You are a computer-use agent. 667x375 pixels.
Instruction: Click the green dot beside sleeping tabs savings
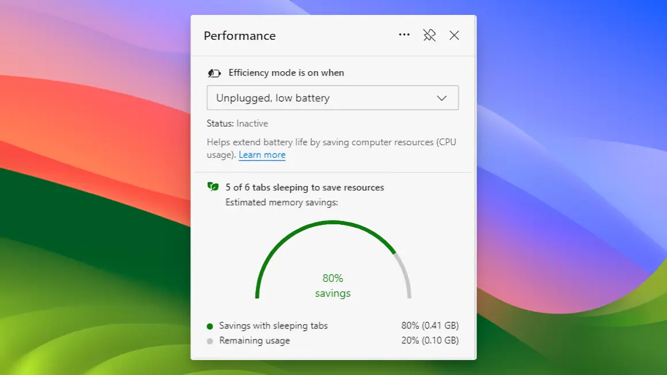coord(211,326)
